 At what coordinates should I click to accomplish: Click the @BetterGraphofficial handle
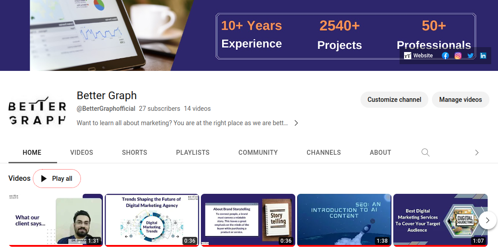[x=106, y=109]
